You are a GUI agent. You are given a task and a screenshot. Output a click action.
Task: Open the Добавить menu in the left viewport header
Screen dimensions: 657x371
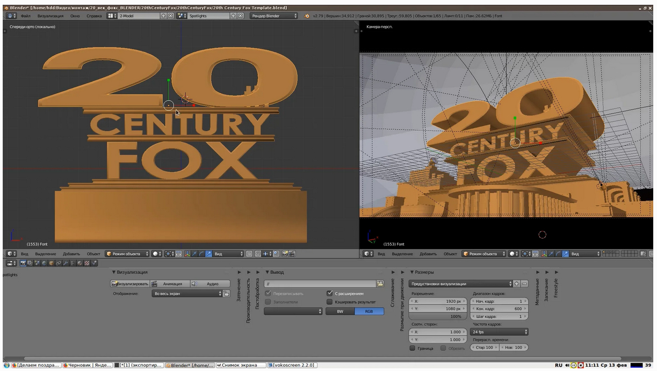click(71, 254)
